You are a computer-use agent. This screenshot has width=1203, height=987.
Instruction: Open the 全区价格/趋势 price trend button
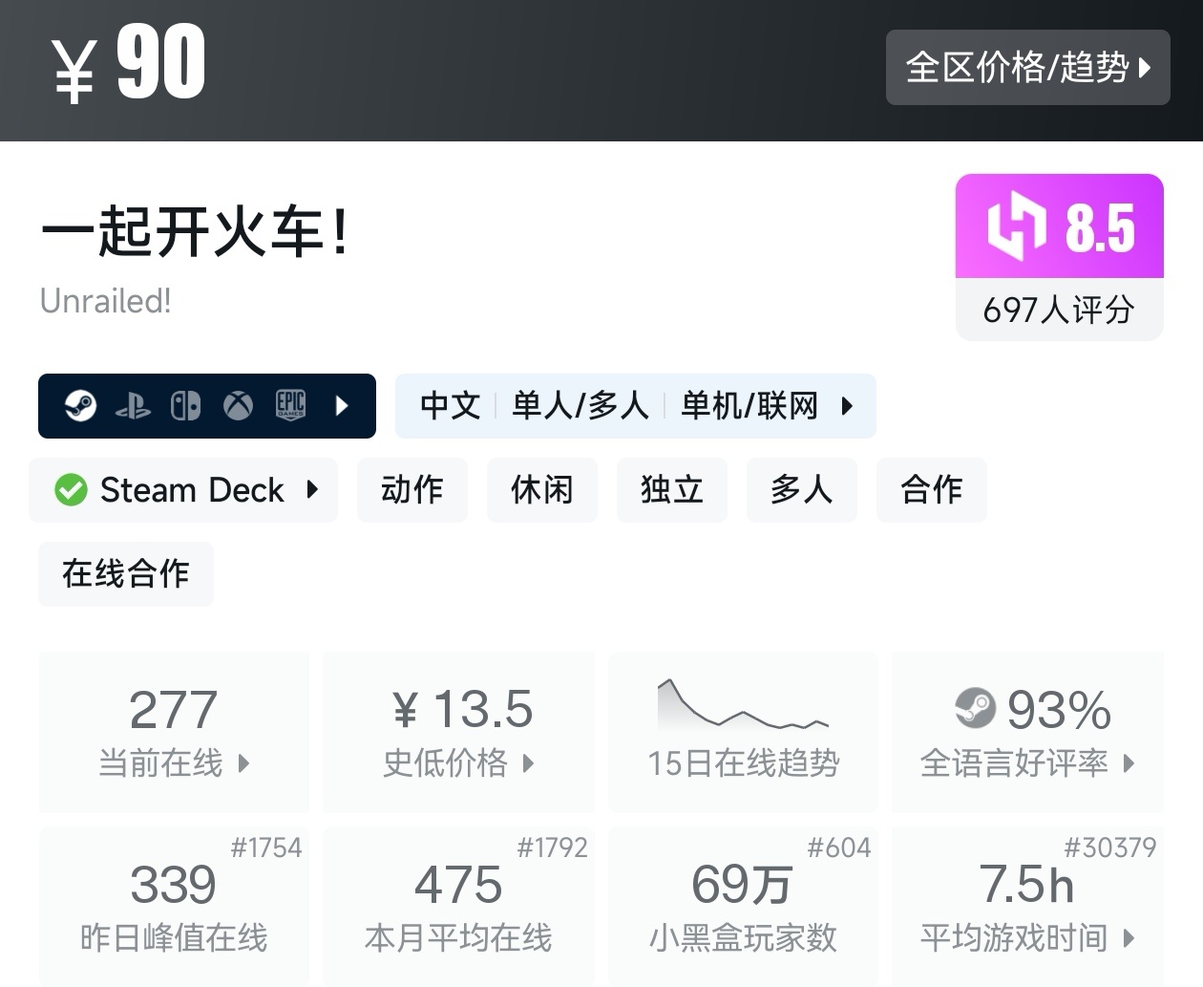tap(1027, 67)
